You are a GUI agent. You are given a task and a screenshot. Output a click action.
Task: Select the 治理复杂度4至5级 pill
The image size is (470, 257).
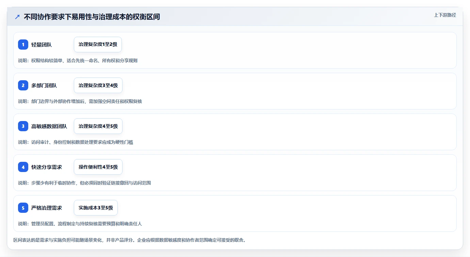pos(98,126)
